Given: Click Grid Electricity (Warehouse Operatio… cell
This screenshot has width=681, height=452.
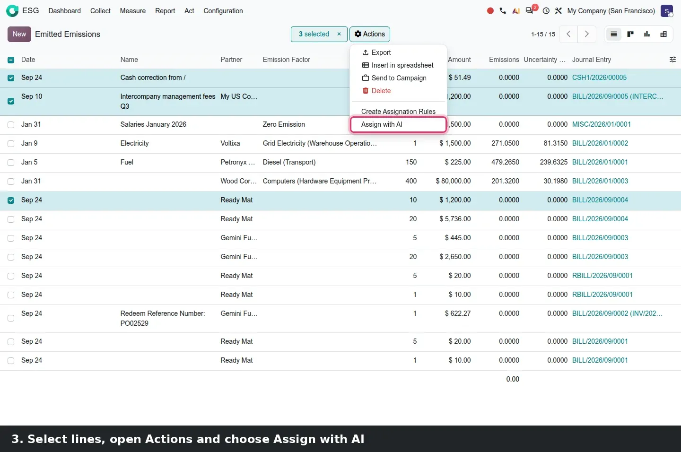Looking at the screenshot, I should point(320,143).
